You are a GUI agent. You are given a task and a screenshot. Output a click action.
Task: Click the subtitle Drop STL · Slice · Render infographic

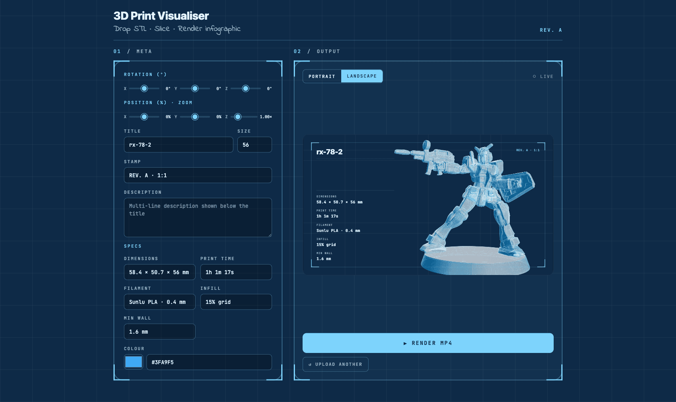(177, 29)
